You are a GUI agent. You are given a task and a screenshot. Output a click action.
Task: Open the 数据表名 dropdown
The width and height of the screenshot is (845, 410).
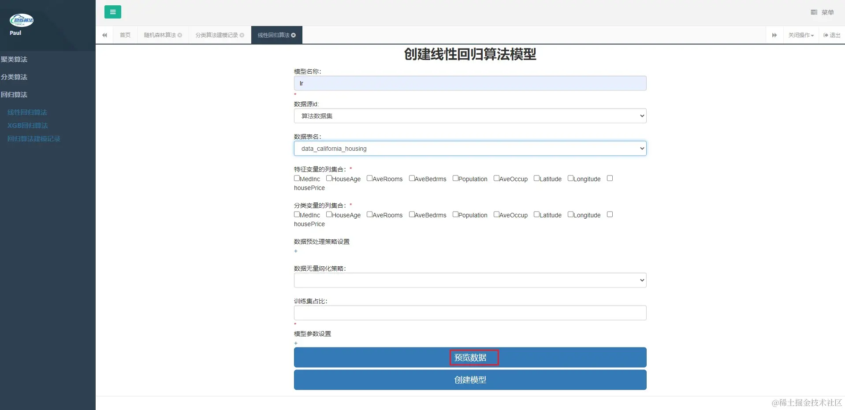(470, 149)
